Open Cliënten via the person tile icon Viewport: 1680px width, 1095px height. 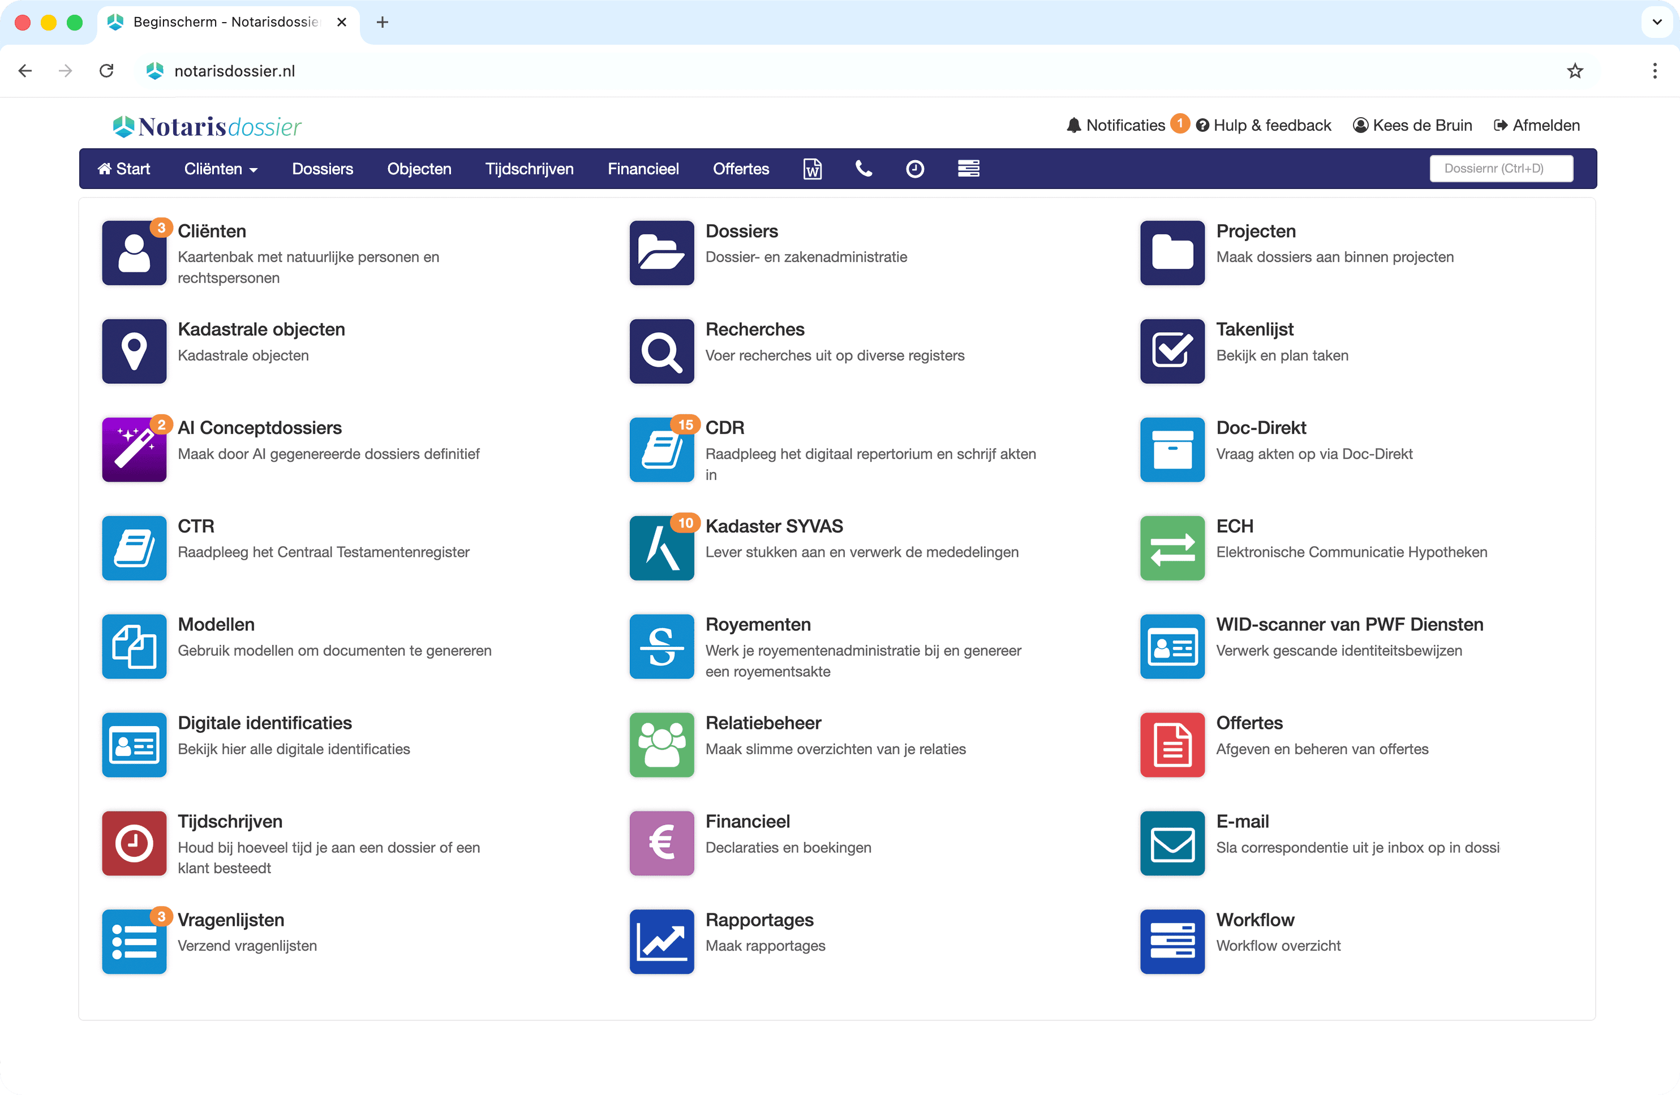134,254
